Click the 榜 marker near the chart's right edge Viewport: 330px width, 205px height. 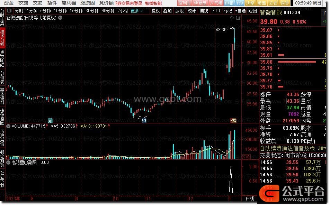click(234, 120)
